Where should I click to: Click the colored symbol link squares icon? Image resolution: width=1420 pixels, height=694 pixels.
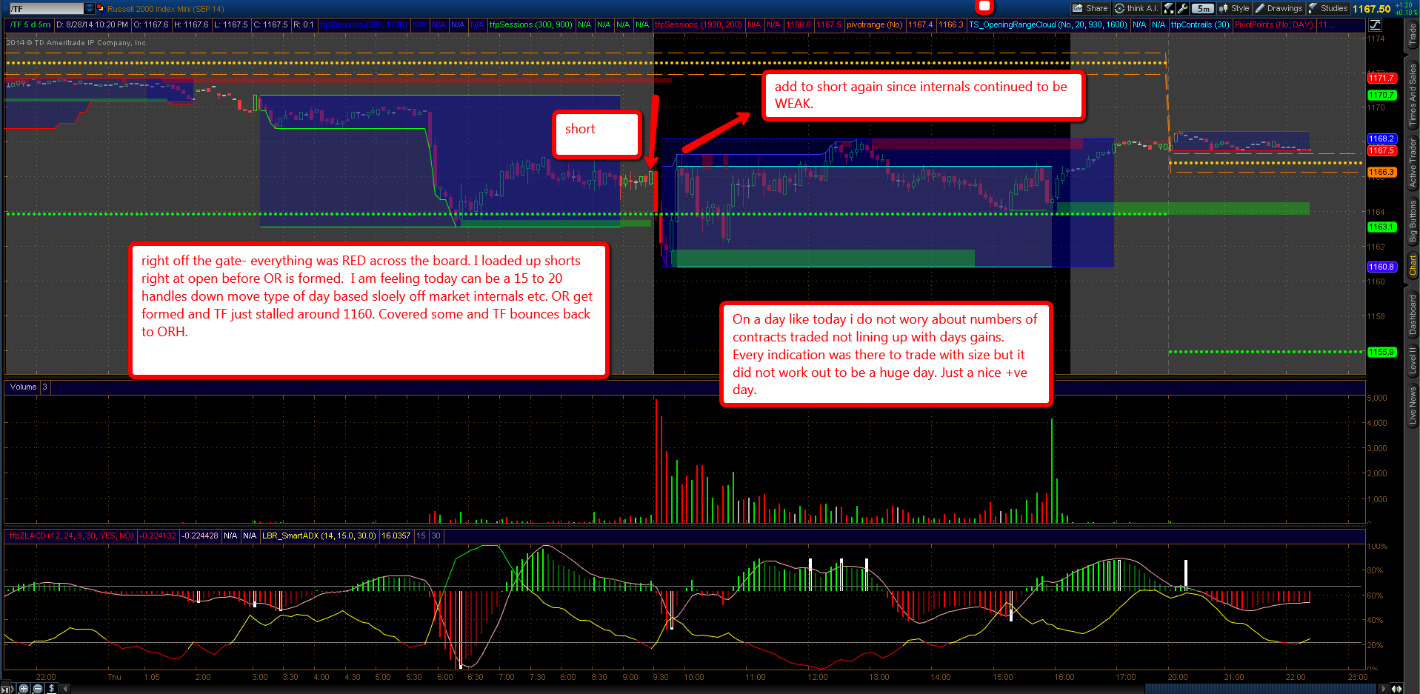101,8
